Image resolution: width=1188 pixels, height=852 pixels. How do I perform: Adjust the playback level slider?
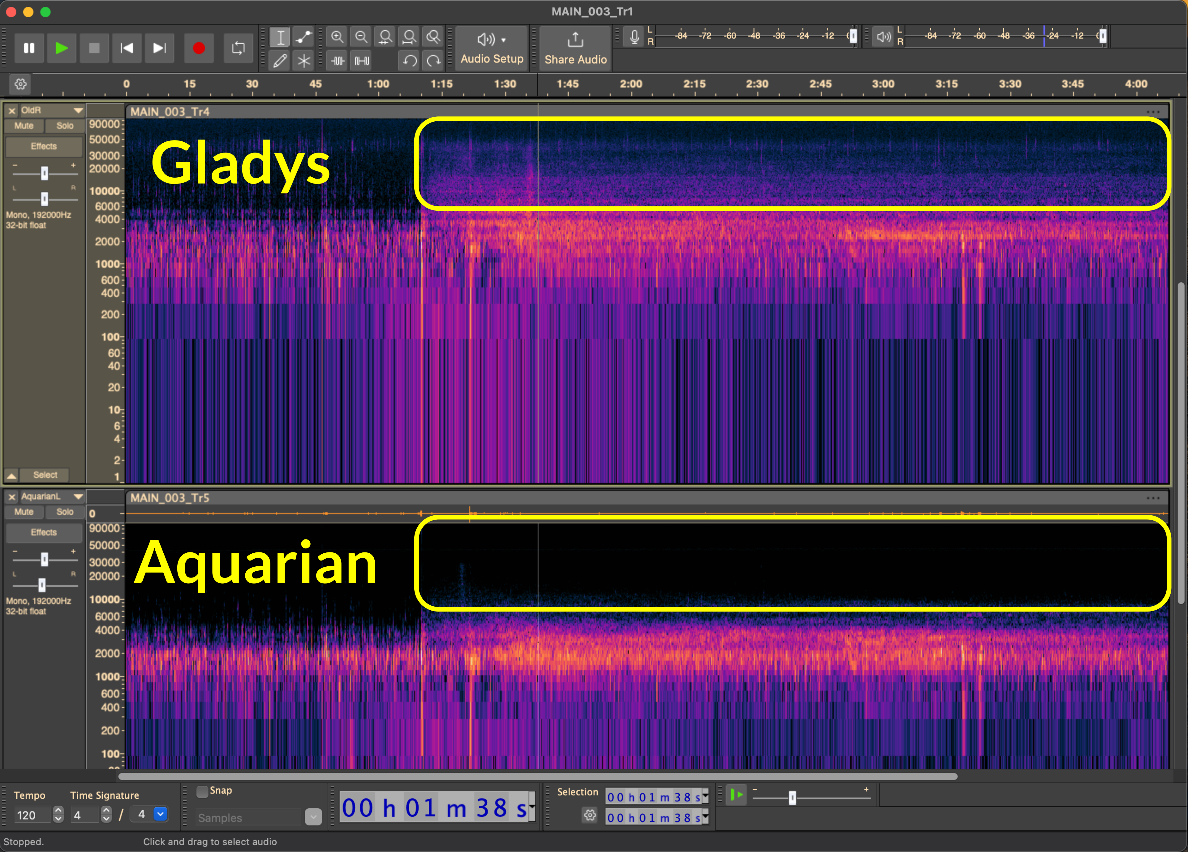click(x=1103, y=36)
